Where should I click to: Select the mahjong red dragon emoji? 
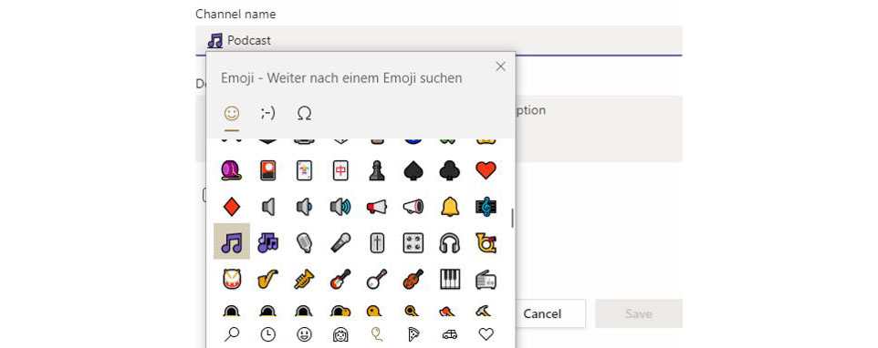[340, 170]
